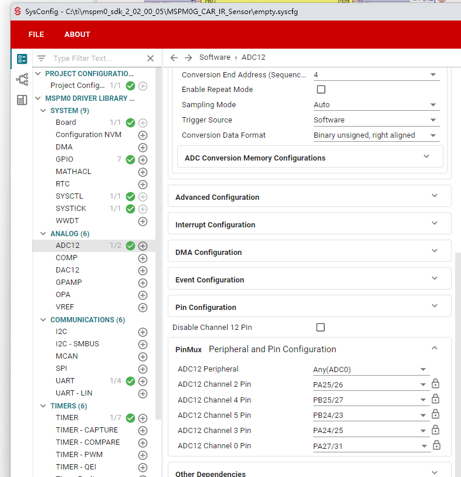461x477 pixels.
Task: Select the Board module
Action: click(x=66, y=122)
